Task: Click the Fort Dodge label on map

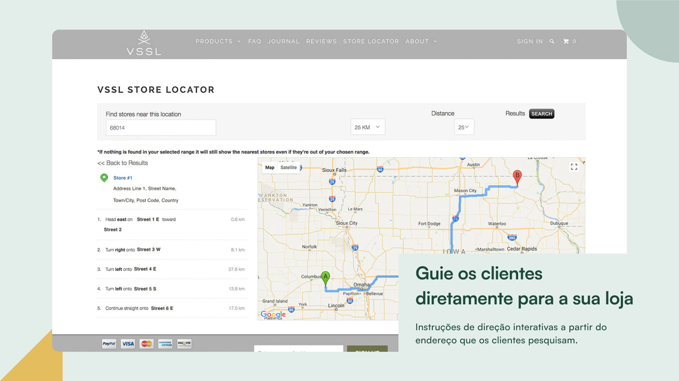Action: [429, 224]
